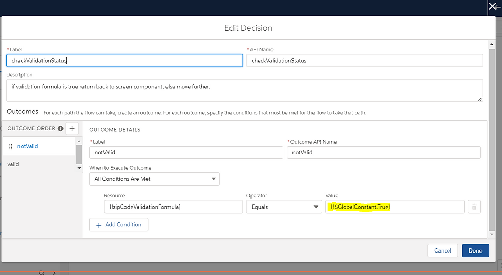Image resolution: width=502 pixels, height=275 pixels.
Task: Click the modal scrollbar down arrow
Action: tap(492, 234)
